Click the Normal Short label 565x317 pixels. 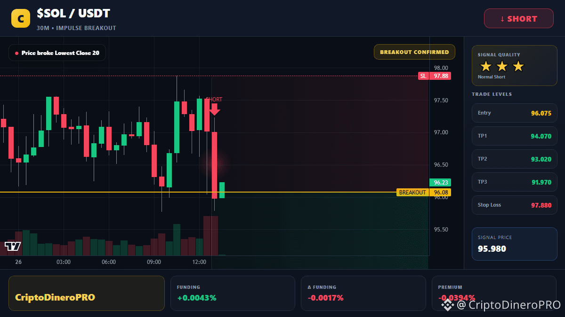[x=492, y=77]
